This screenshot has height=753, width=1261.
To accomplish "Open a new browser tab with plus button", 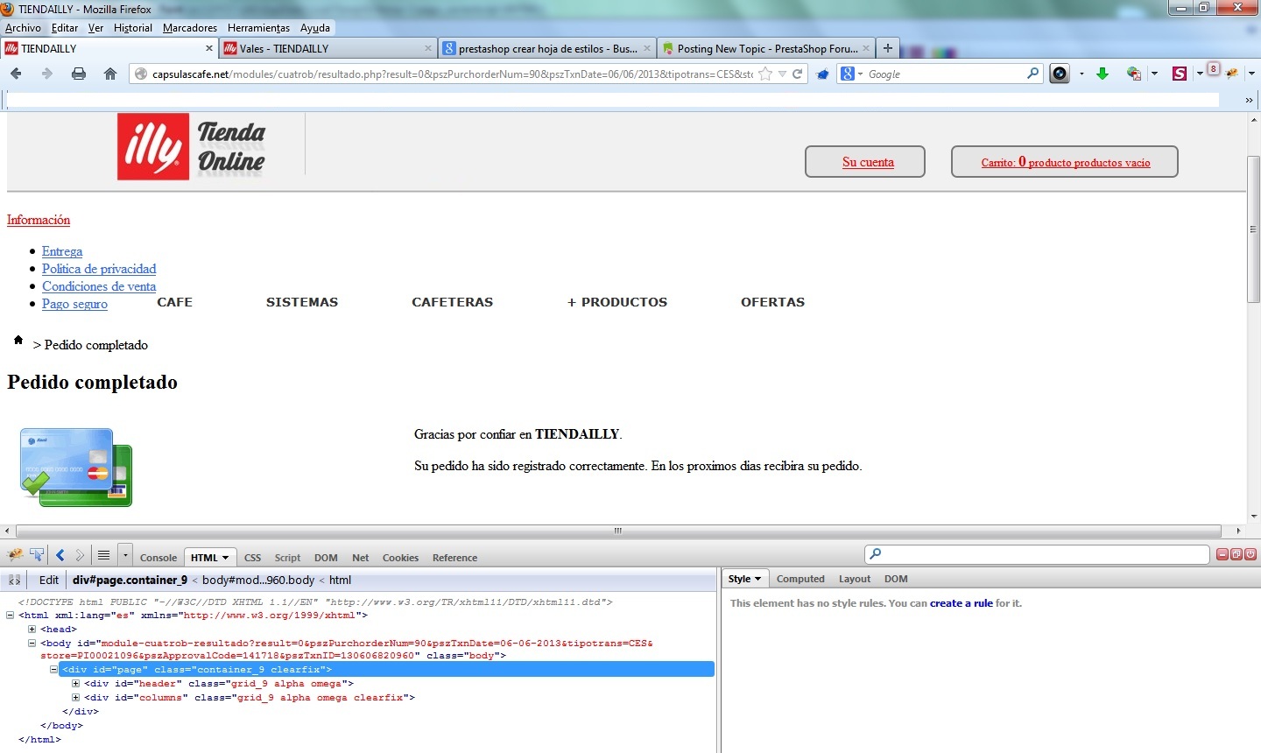I will pyautogui.click(x=888, y=48).
